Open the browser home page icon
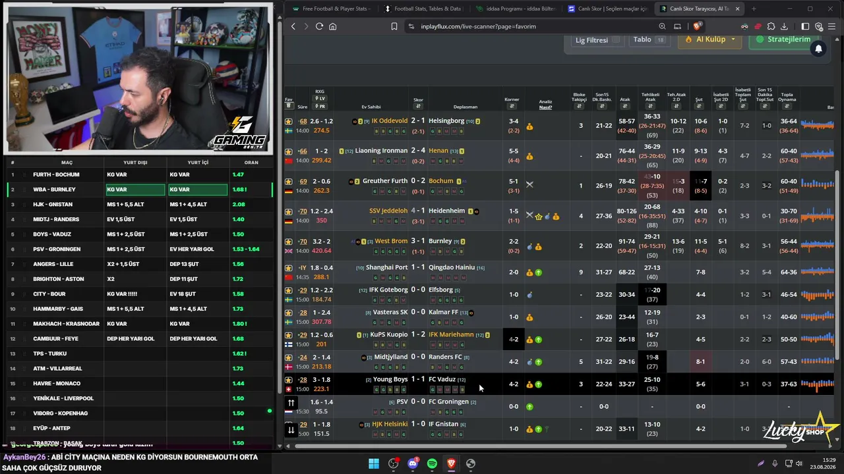Image resolution: width=844 pixels, height=474 pixels. 332,26
